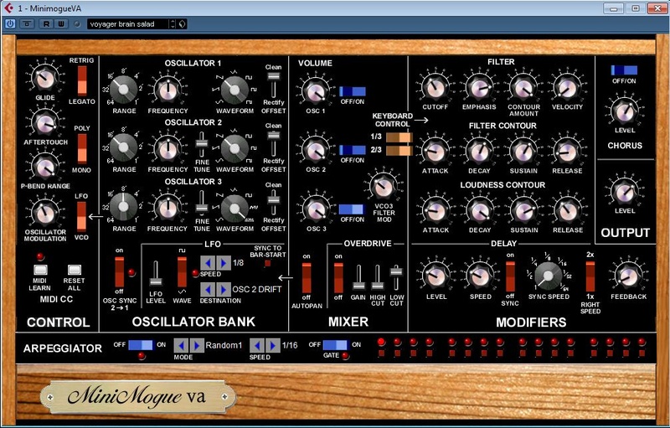670x428 pixels.
Task: Toggle the OSC Sync 2→1 switch
Action: click(119, 272)
